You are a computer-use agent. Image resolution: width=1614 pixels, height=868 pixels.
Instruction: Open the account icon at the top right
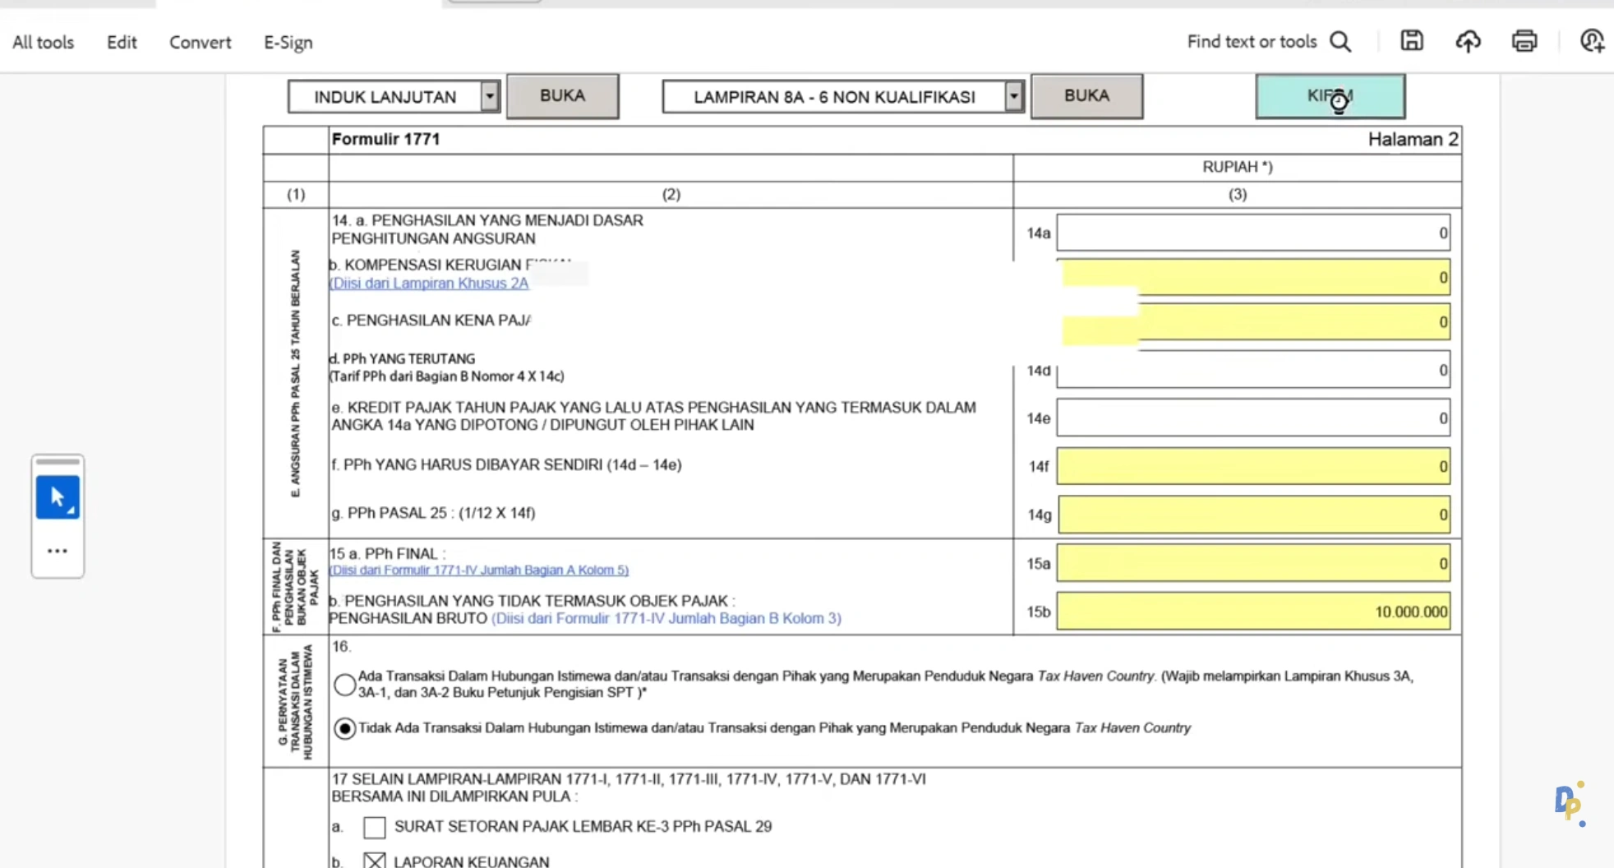click(1592, 41)
